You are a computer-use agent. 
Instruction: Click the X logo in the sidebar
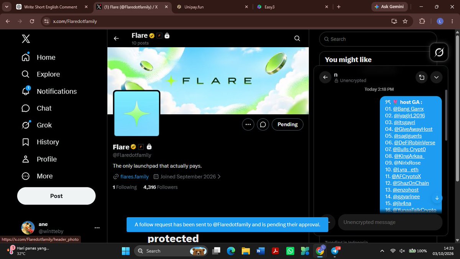point(26,39)
